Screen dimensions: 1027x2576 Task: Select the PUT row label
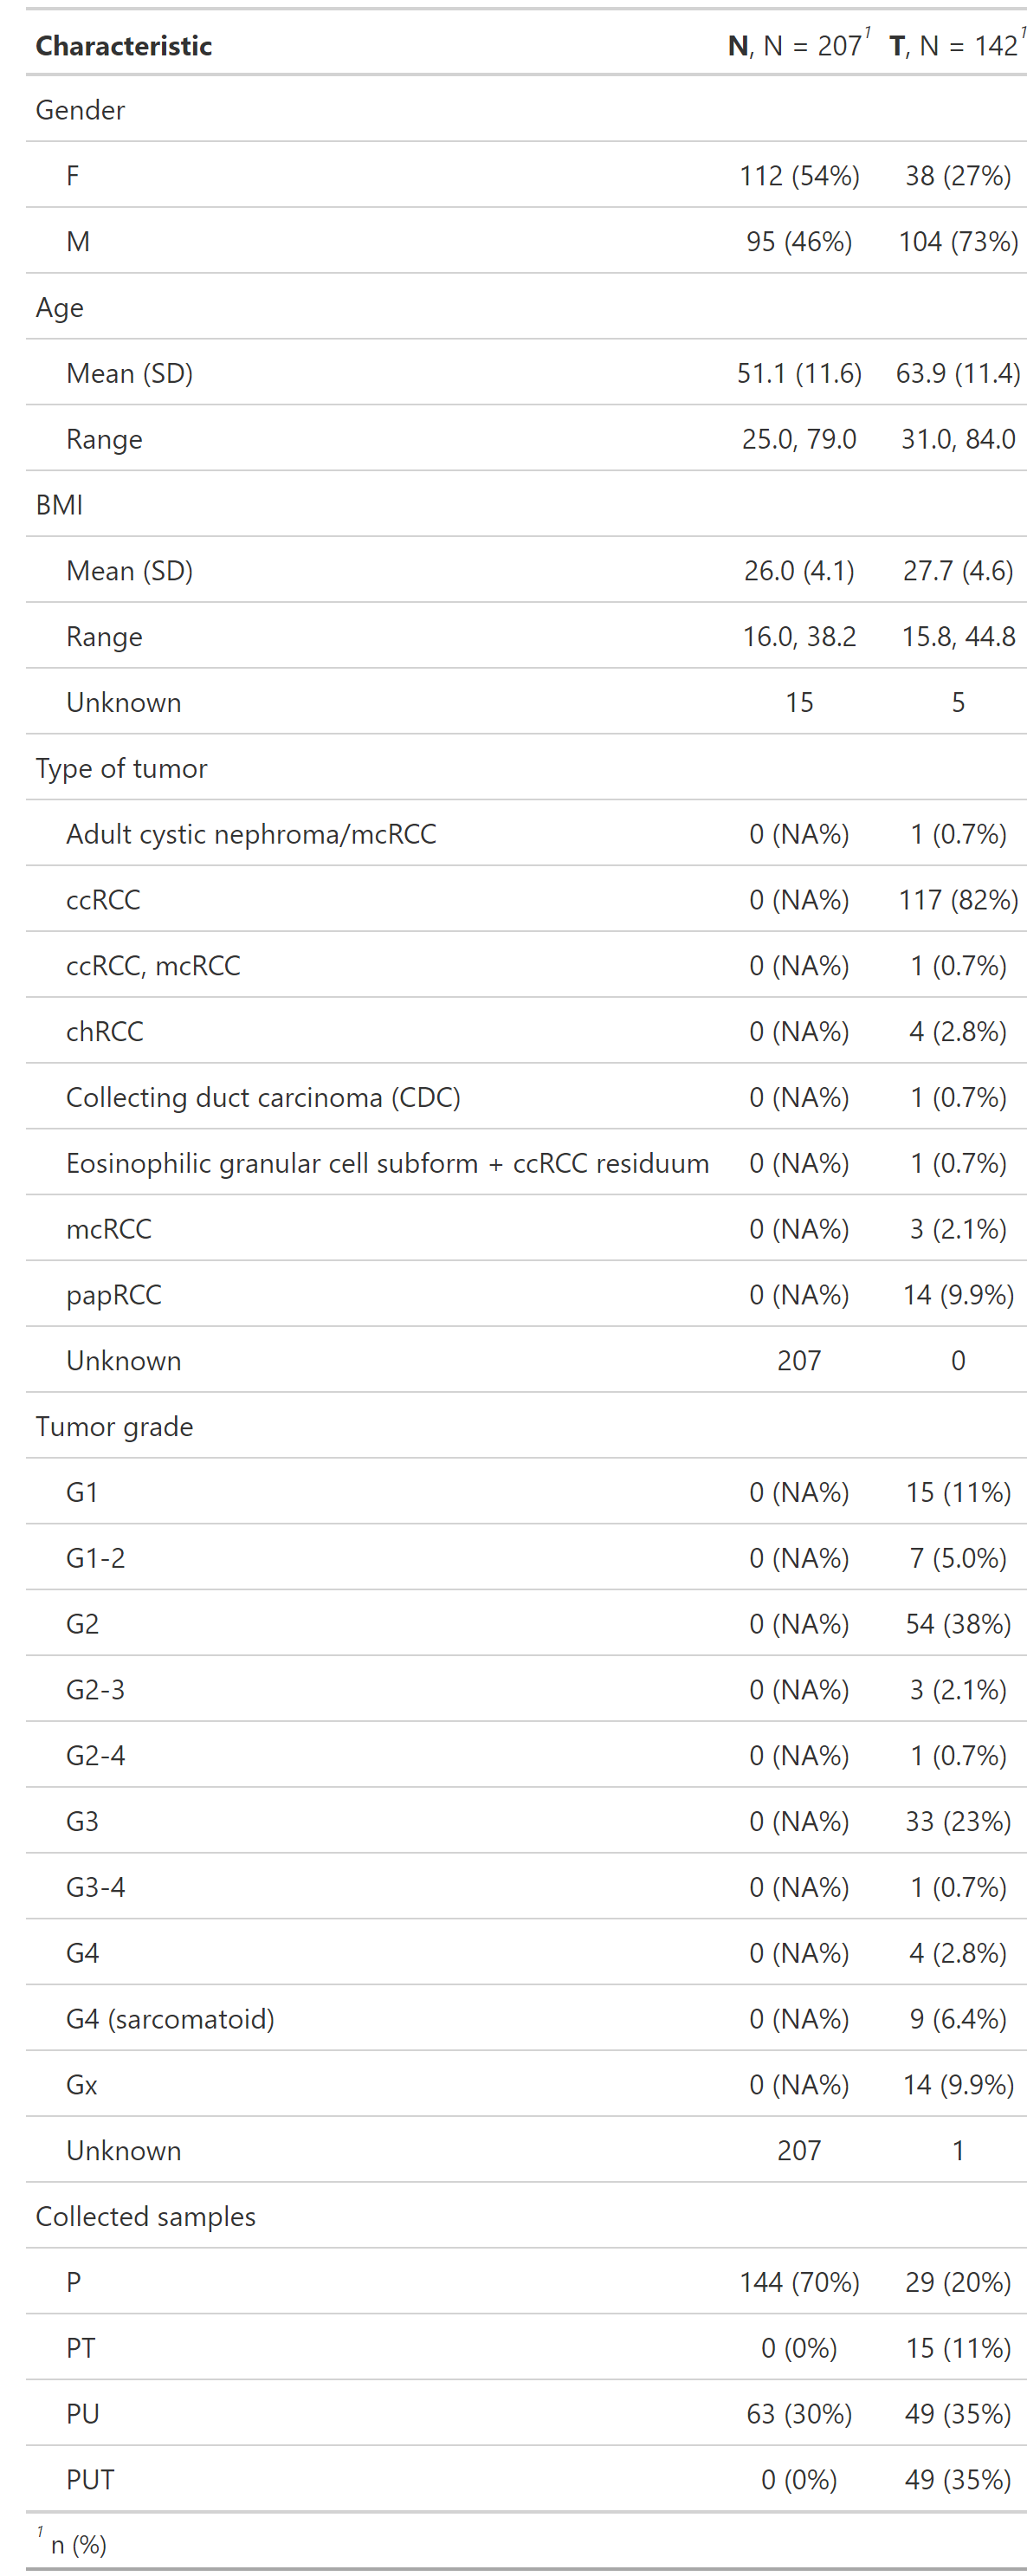tap(90, 2480)
